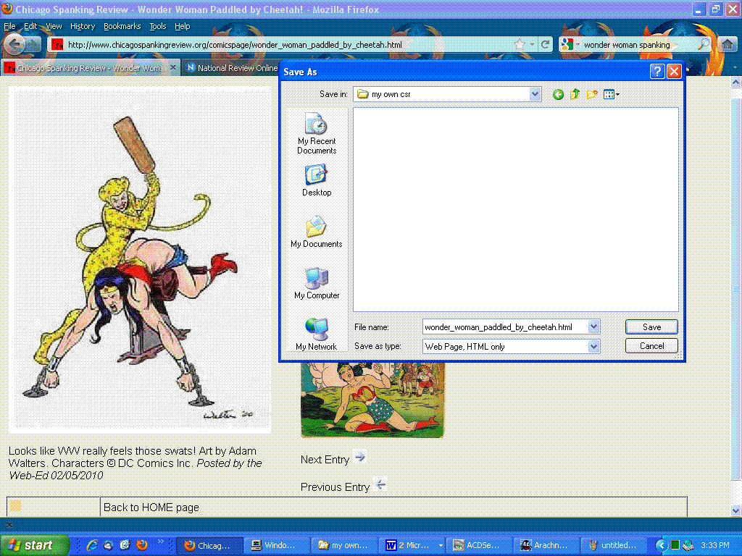Launch Internet Explorer from quick launch
This screenshot has width=742, height=556.
pyautogui.click(x=92, y=545)
